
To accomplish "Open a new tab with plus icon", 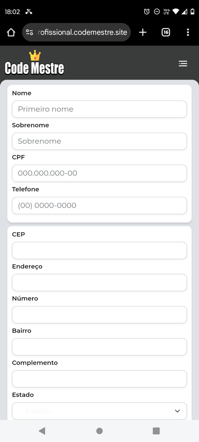I will [x=143, y=32].
